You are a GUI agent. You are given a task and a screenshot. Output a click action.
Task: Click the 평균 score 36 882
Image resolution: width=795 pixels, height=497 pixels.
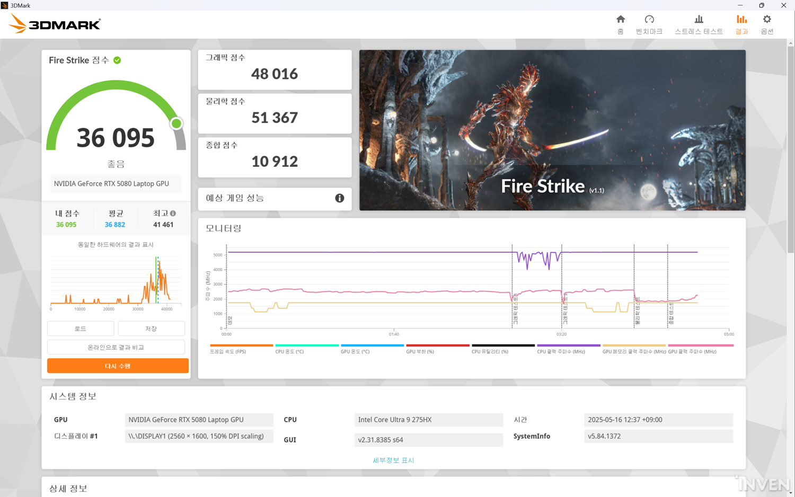(115, 225)
